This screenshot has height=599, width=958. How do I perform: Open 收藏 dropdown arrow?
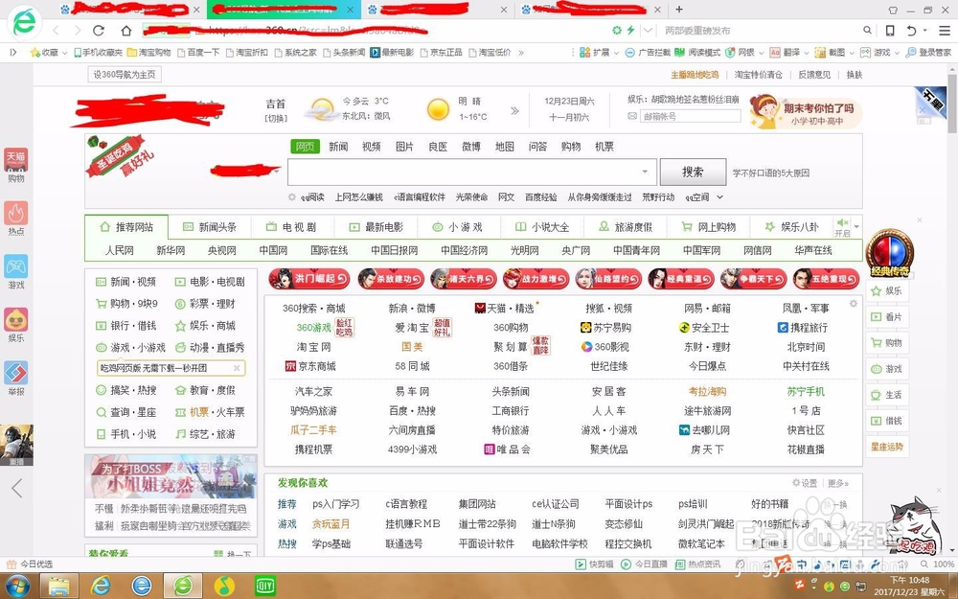64,53
